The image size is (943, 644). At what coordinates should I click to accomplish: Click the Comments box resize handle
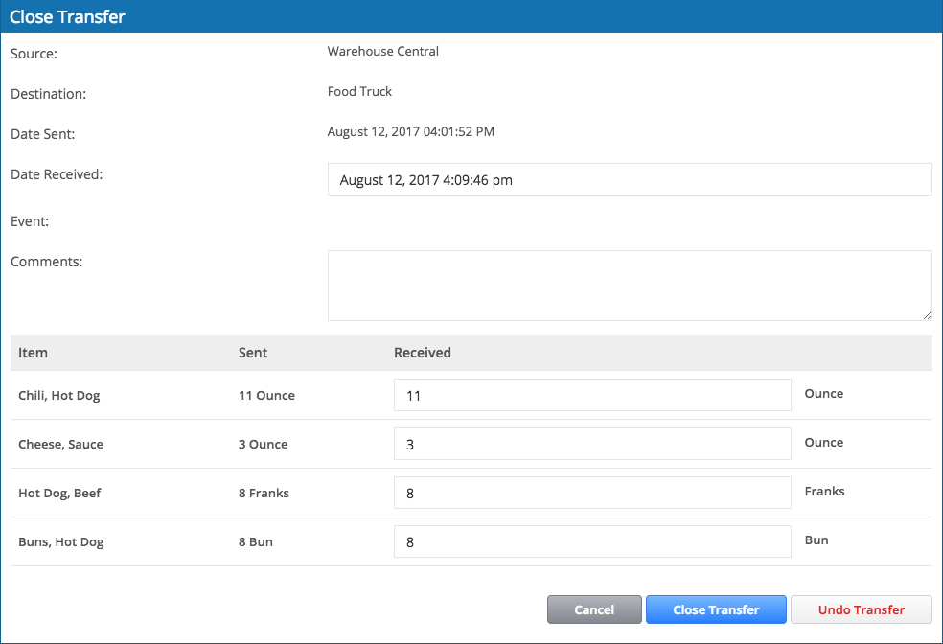[927, 315]
